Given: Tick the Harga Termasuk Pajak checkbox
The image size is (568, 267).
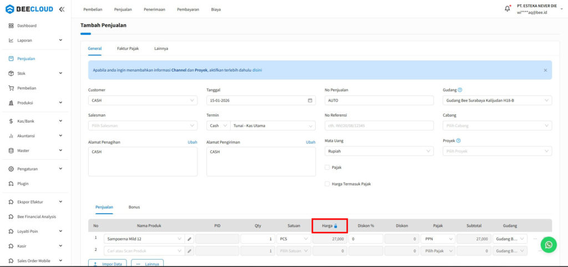Looking at the screenshot, I should (x=327, y=184).
